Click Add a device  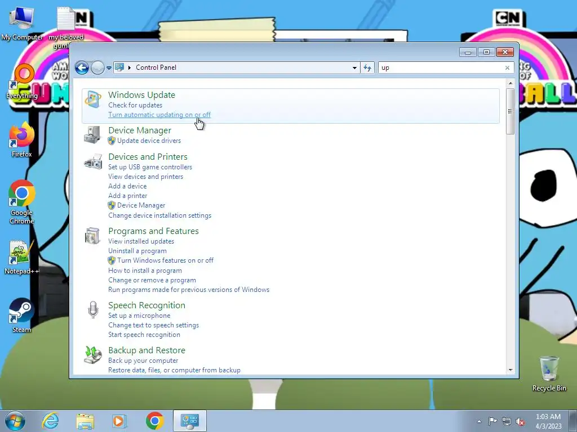click(127, 186)
